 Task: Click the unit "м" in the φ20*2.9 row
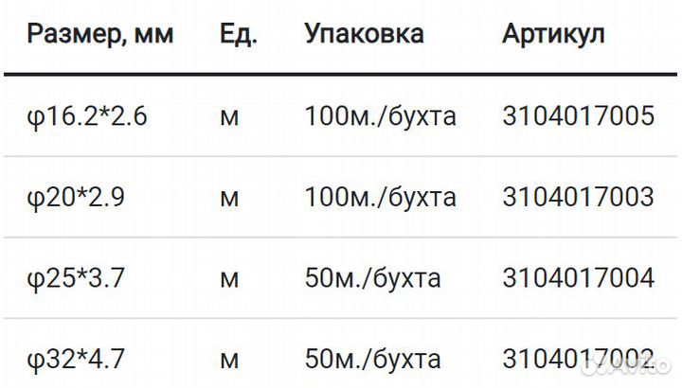228,200
